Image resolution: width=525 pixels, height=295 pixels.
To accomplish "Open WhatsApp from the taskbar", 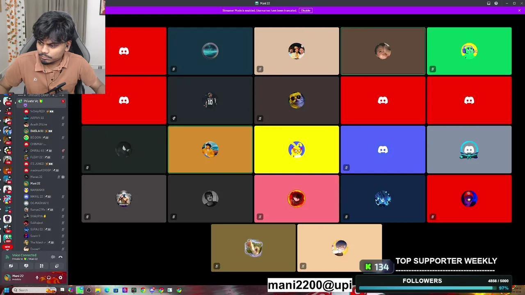I will point(80,290).
